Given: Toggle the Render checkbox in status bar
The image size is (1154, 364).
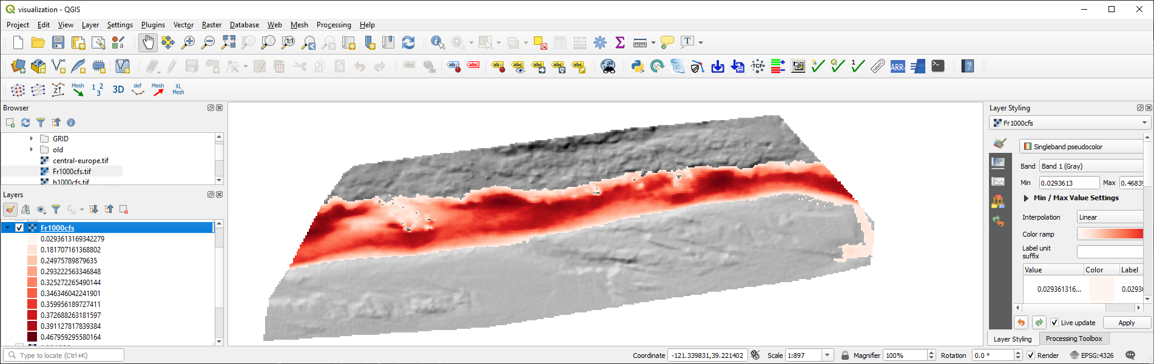Looking at the screenshot, I should [x=1031, y=356].
